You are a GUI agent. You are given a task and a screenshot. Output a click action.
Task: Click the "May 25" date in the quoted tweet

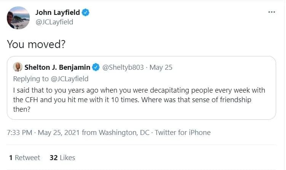pos(161,67)
